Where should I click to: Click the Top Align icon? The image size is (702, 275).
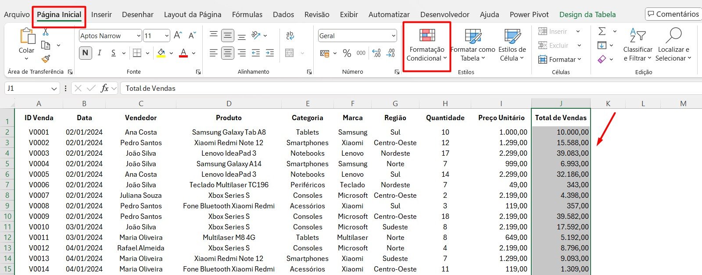click(x=213, y=35)
